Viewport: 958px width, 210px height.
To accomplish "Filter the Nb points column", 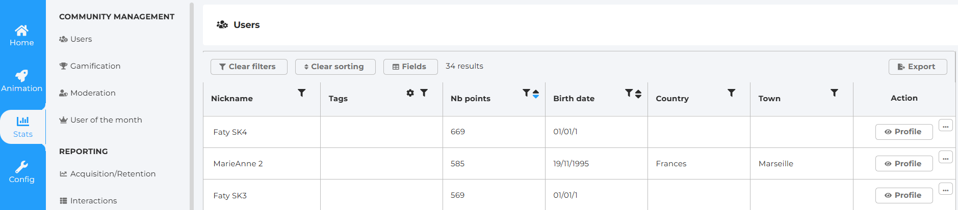I will click(x=527, y=93).
